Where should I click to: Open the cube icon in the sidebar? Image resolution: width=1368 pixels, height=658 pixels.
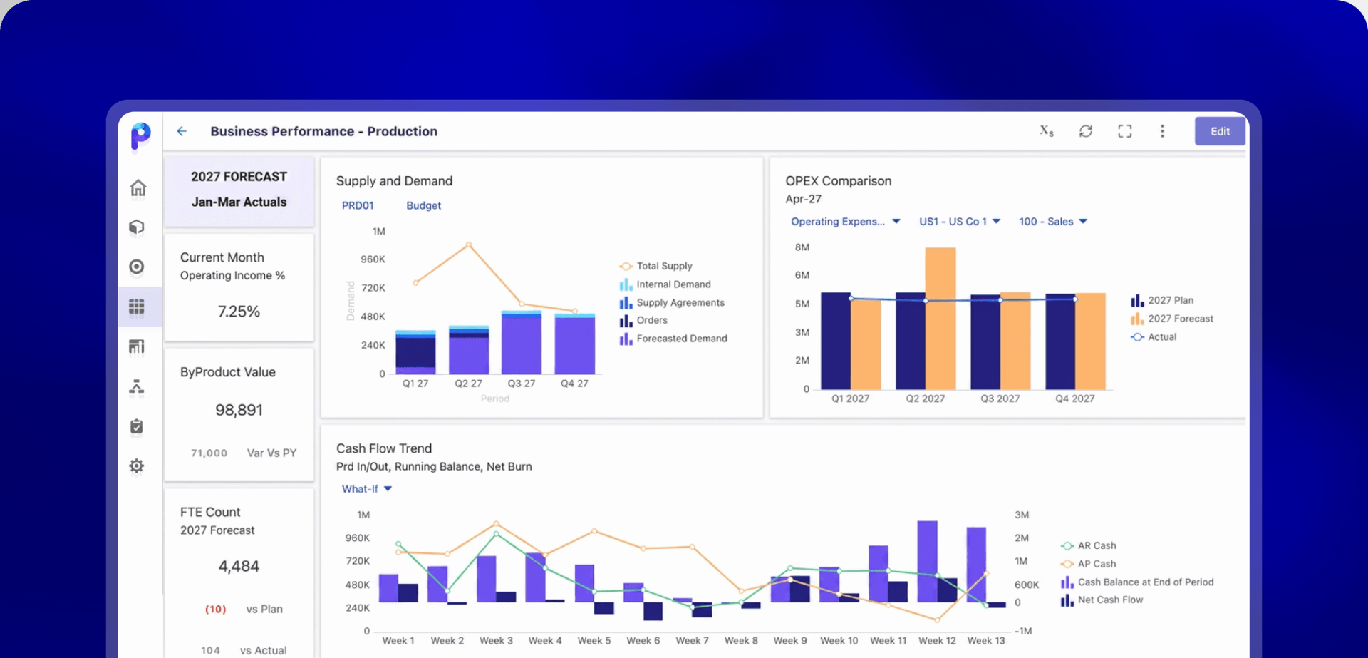click(137, 227)
